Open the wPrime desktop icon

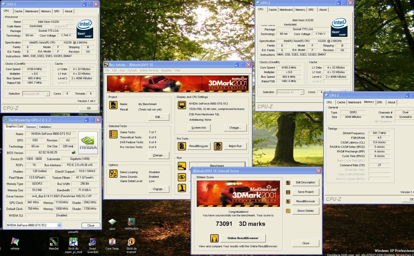click(x=15, y=241)
